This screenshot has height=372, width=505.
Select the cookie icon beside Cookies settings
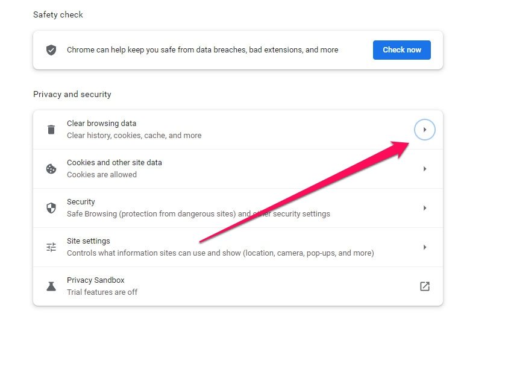pyautogui.click(x=51, y=168)
